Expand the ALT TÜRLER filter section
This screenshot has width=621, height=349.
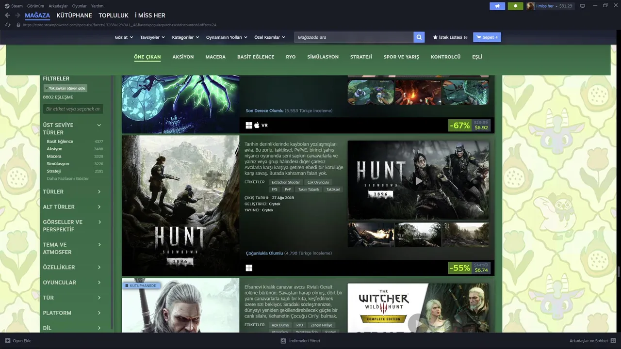pyautogui.click(x=73, y=207)
